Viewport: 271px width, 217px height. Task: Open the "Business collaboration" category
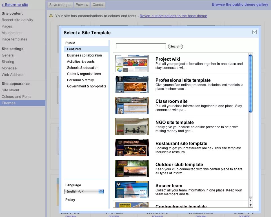84,55
